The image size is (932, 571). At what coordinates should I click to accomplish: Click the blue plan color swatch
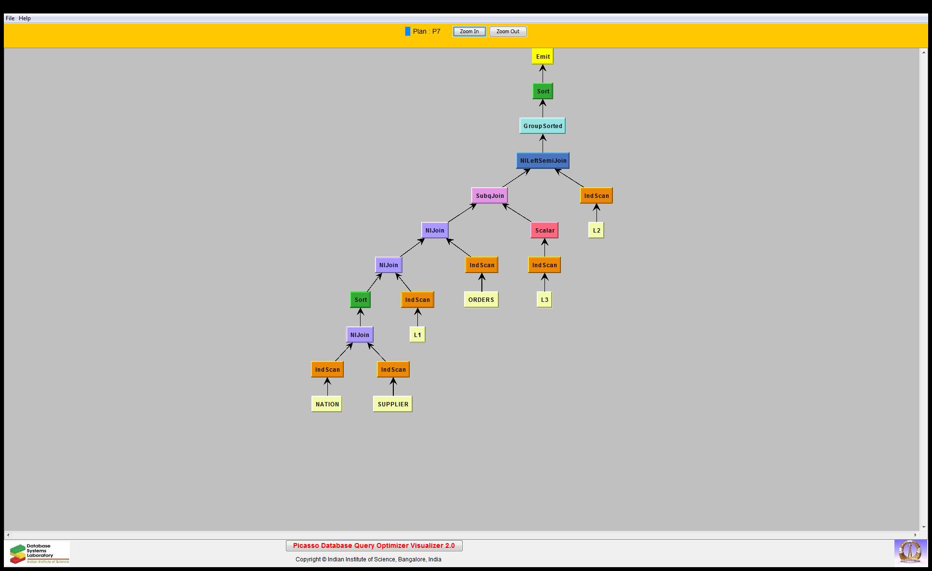[408, 32]
